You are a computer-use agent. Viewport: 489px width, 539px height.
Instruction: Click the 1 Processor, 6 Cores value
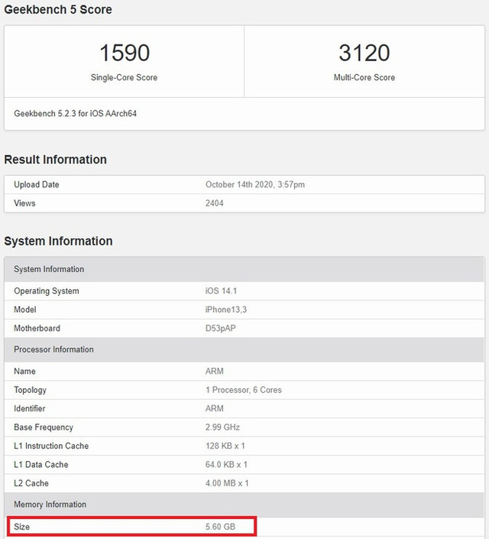tap(244, 390)
